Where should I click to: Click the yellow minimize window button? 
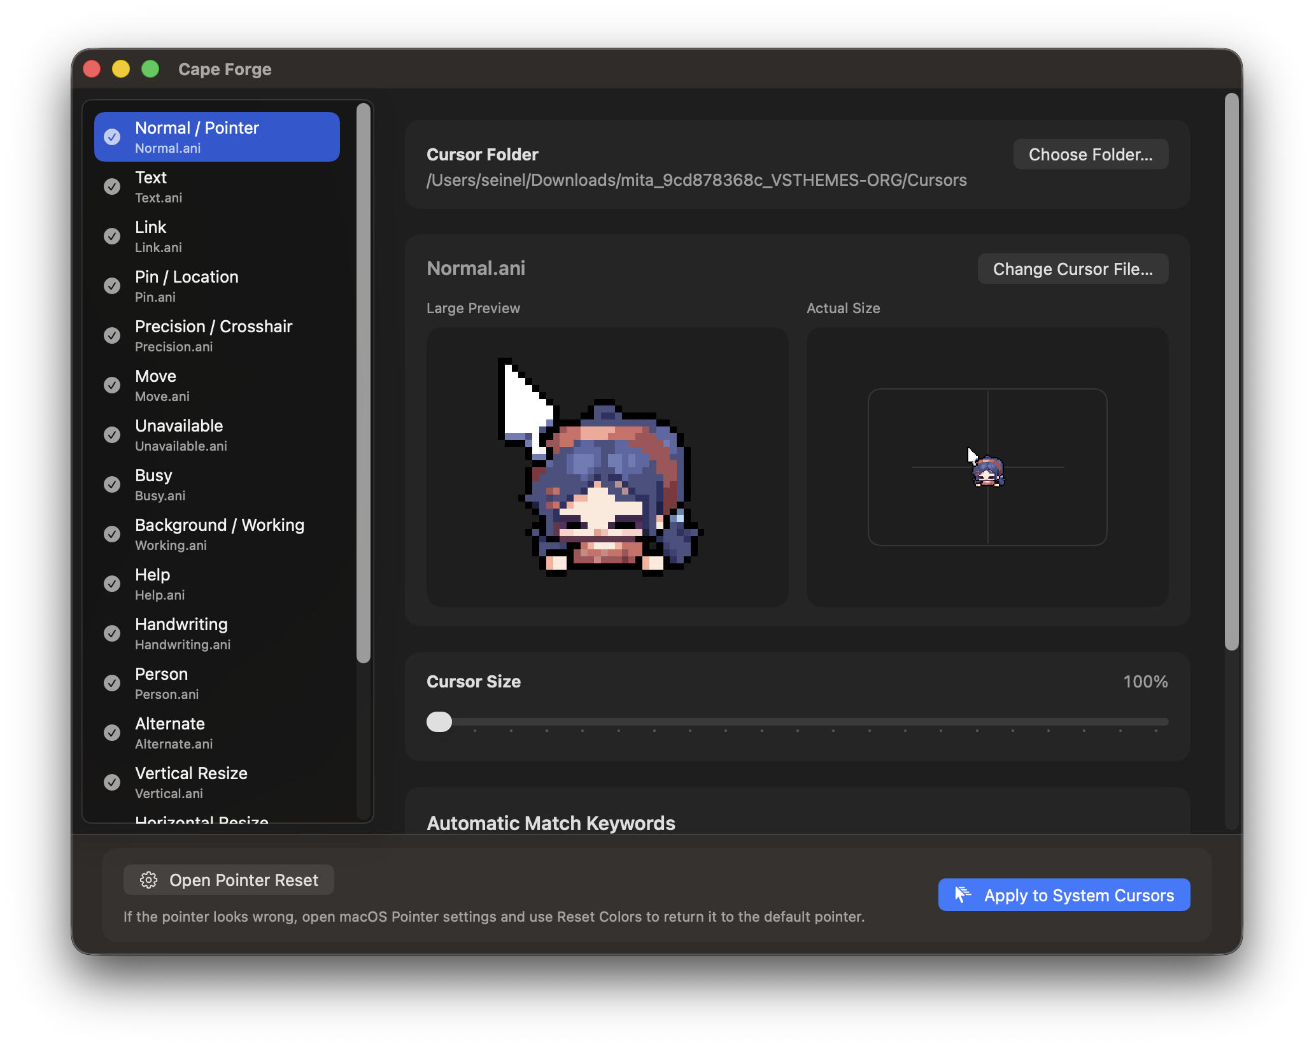pos(121,69)
